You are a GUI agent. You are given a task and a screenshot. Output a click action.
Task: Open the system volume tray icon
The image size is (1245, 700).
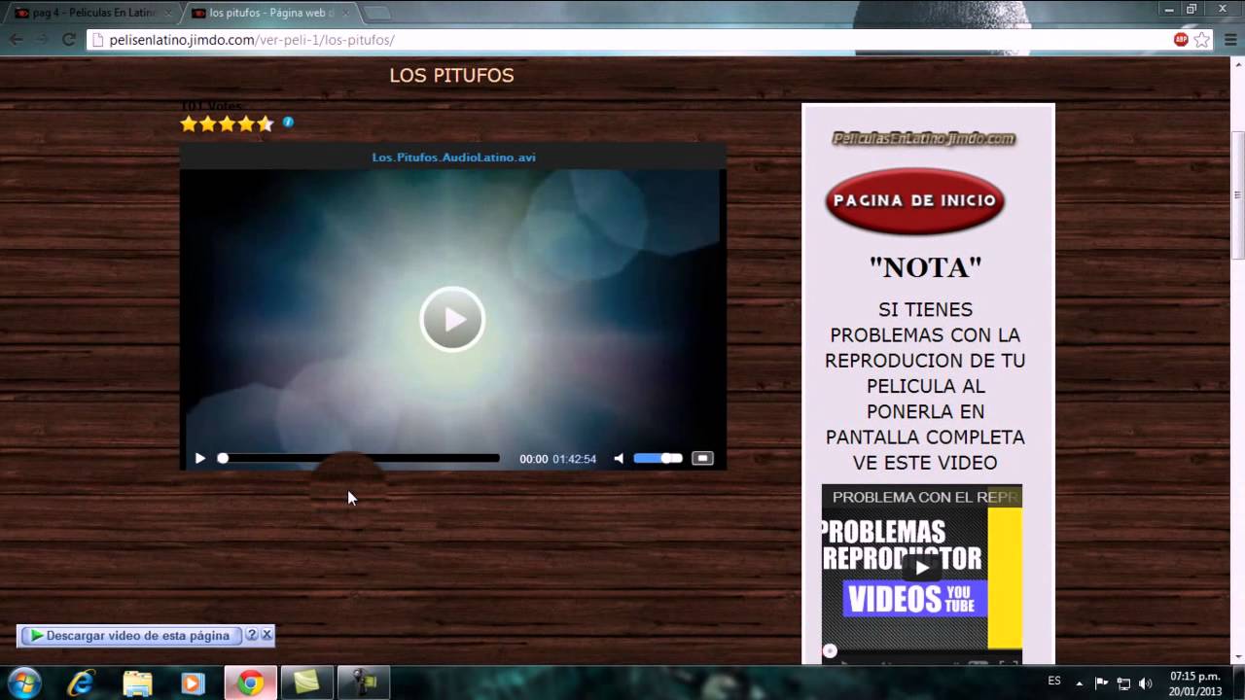click(x=1145, y=682)
